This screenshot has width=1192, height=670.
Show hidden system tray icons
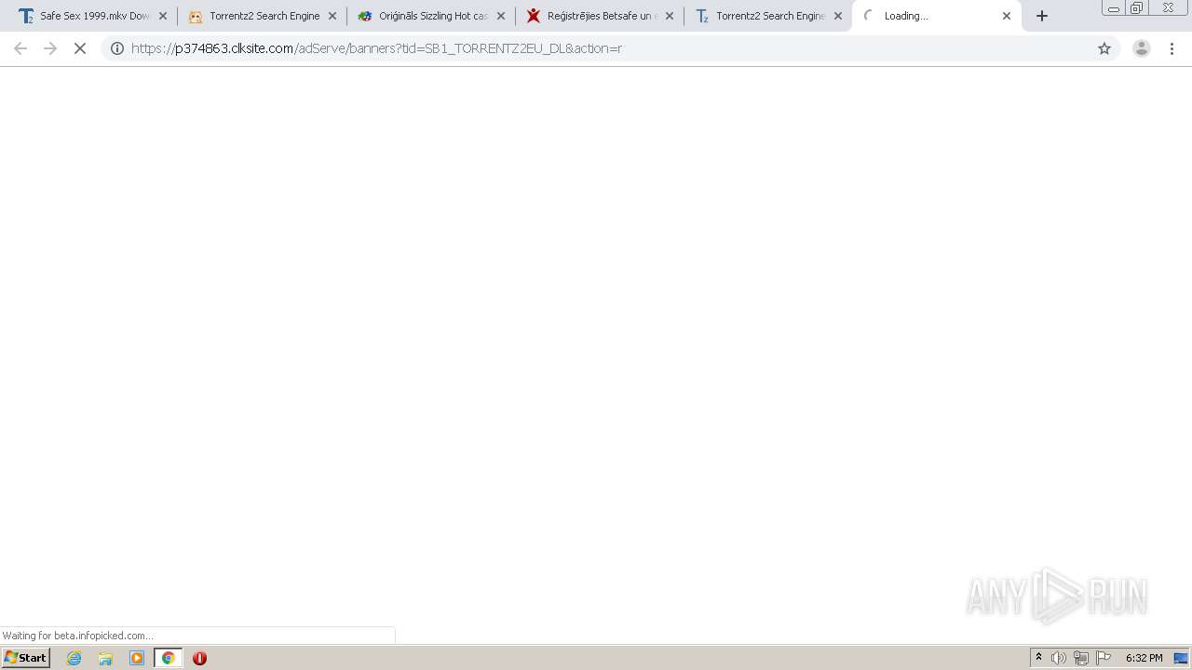click(1038, 658)
